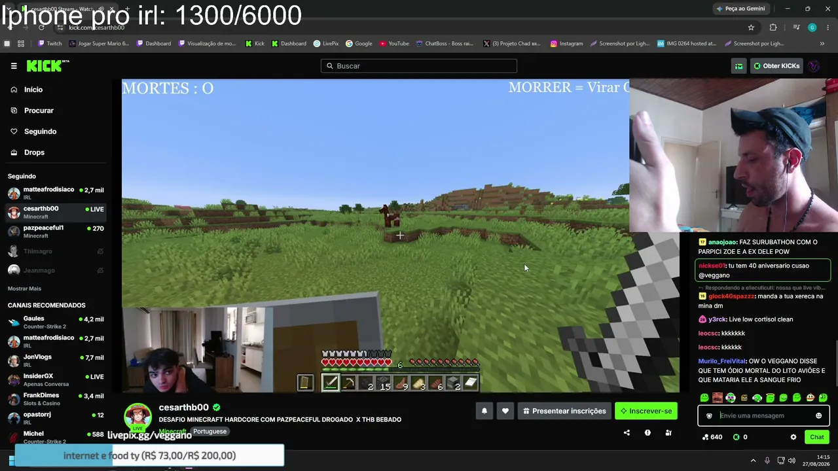
Task: Click the cesarthb00 channel name heading
Action: (183, 408)
